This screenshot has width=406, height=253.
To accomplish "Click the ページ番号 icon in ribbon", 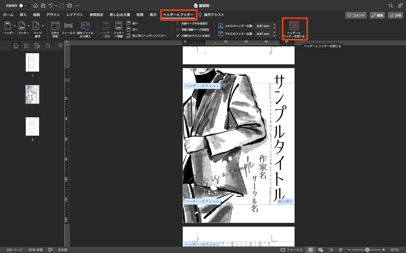I will 36,26.
